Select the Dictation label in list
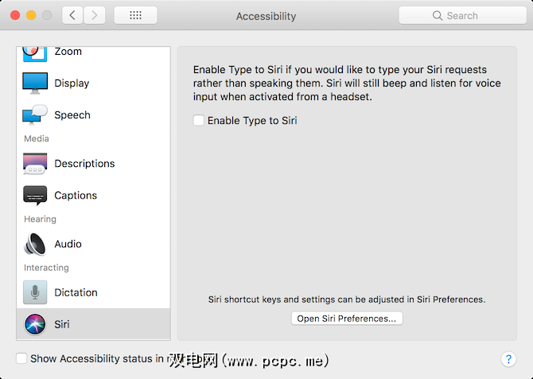The height and width of the screenshot is (379, 533). [x=76, y=292]
